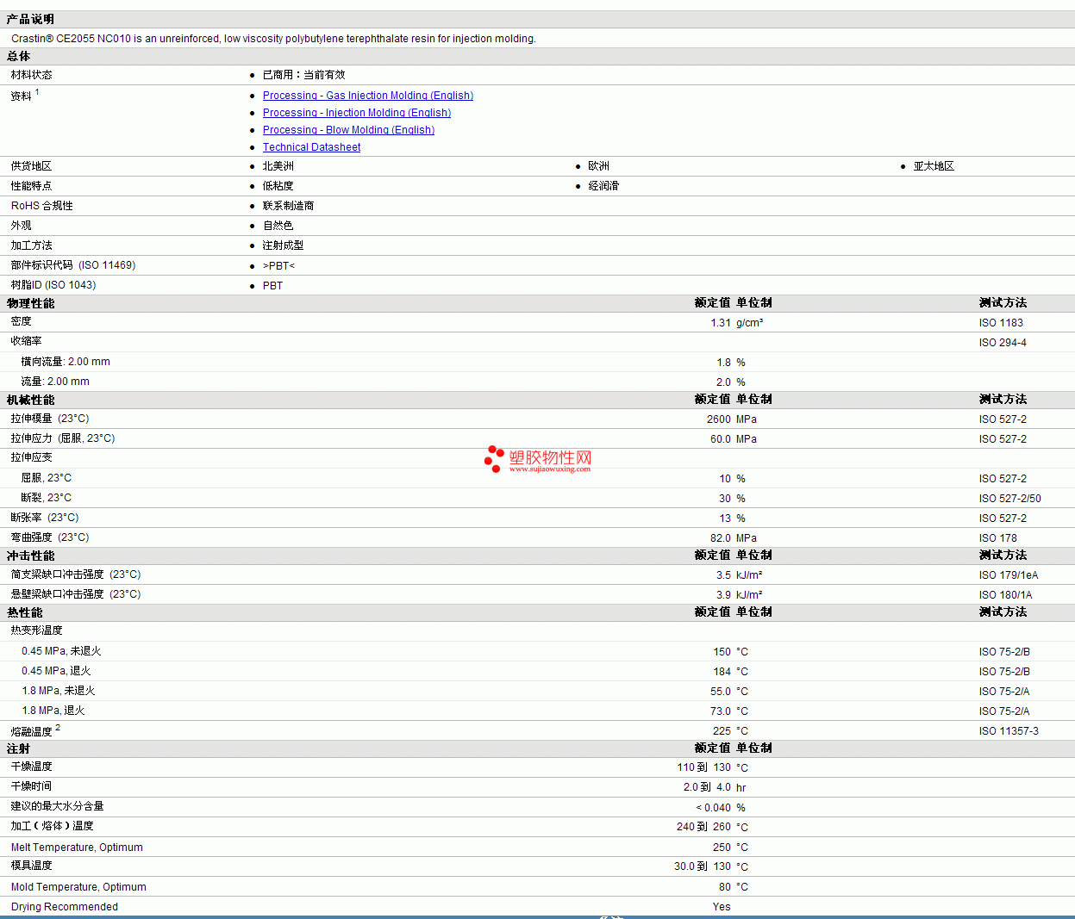Click the 热变形温度 row label
Viewport: 1075px width, 919px height.
click(36, 630)
